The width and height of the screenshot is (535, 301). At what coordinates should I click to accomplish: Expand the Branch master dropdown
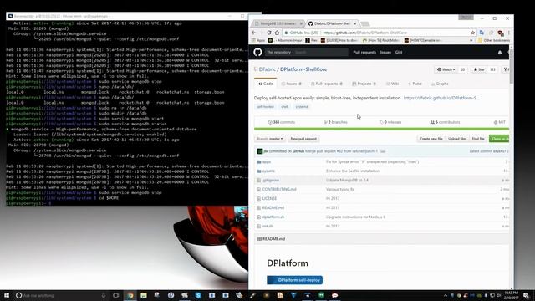pyautogui.click(x=269, y=139)
